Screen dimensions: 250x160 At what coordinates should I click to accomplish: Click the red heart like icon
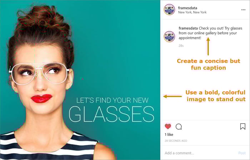(168, 127)
